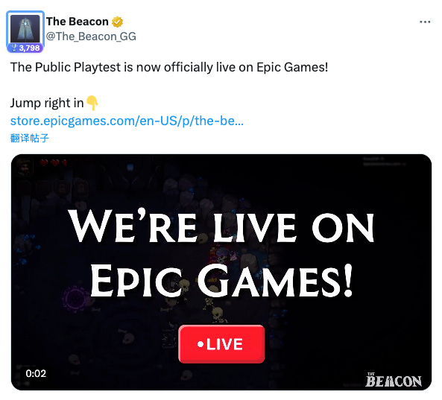Click The Beacon profile avatar image
The image size is (442, 400).
(x=25, y=29)
